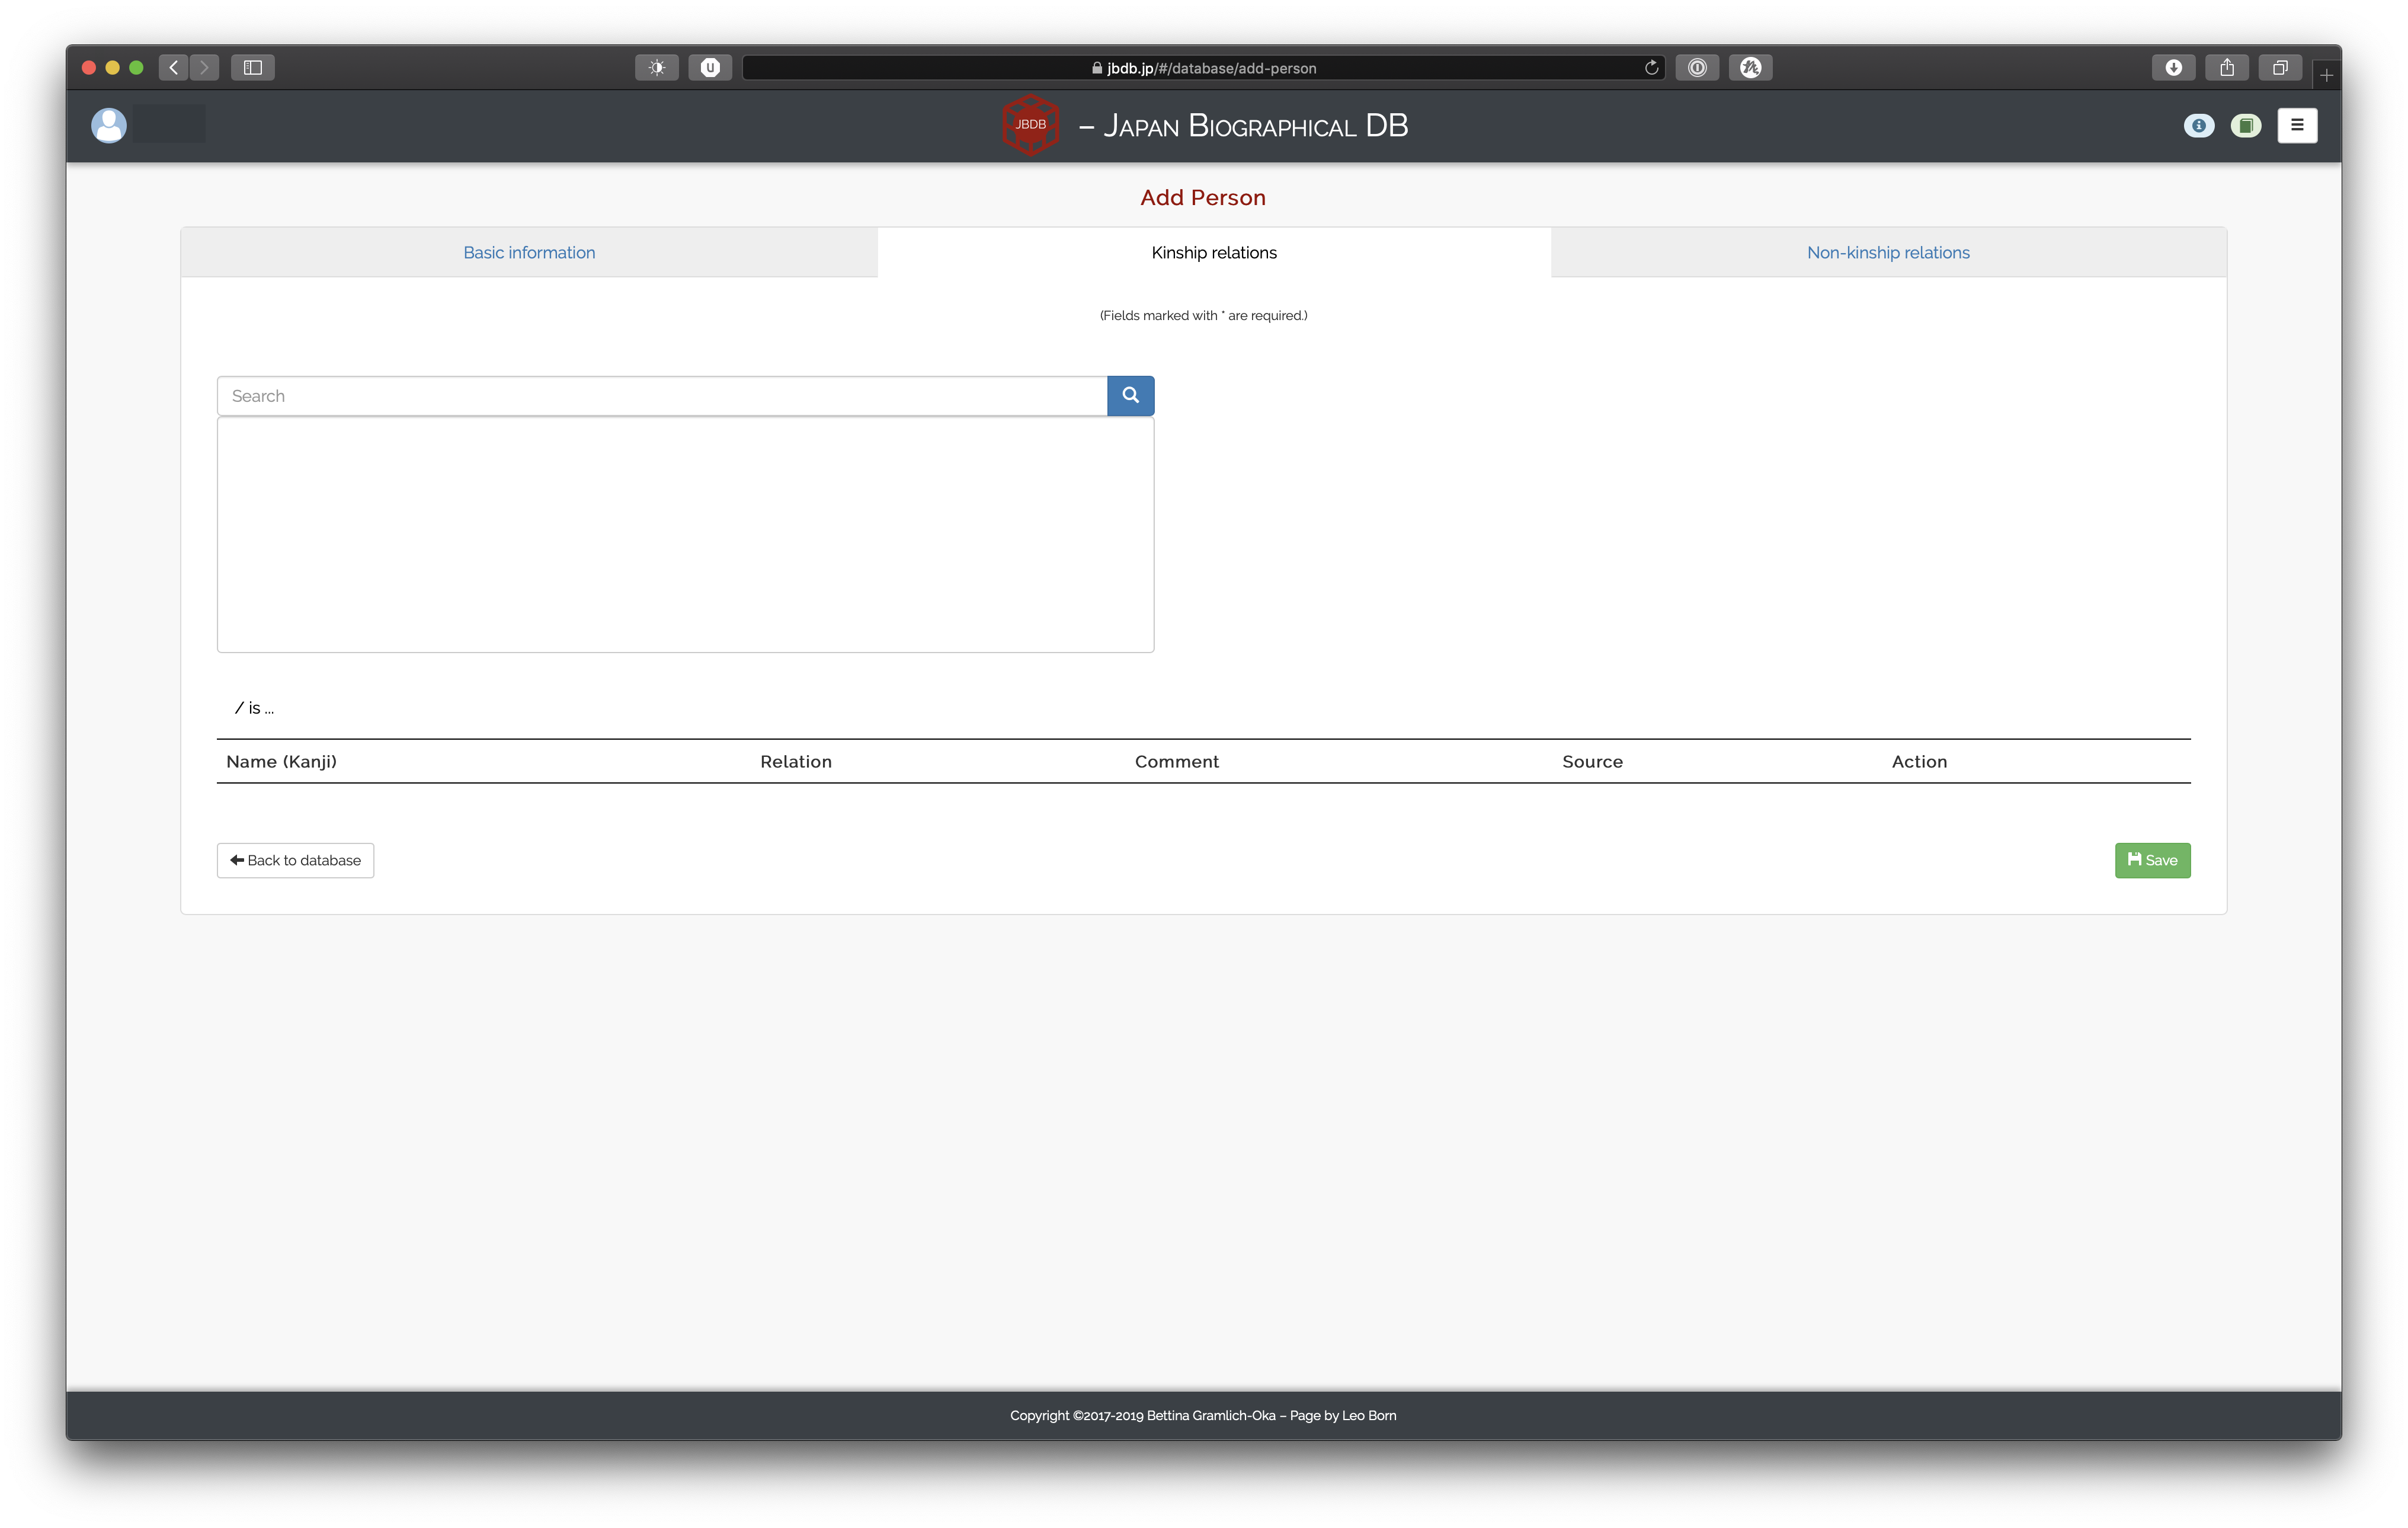Click the Comment column header
Viewport: 2408px width, 1528px height.
(x=1177, y=762)
